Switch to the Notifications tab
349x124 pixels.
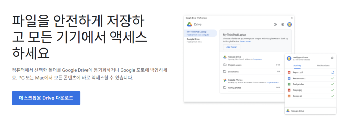323,66
